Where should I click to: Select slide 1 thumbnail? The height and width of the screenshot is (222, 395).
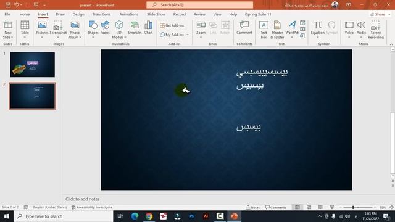32,65
